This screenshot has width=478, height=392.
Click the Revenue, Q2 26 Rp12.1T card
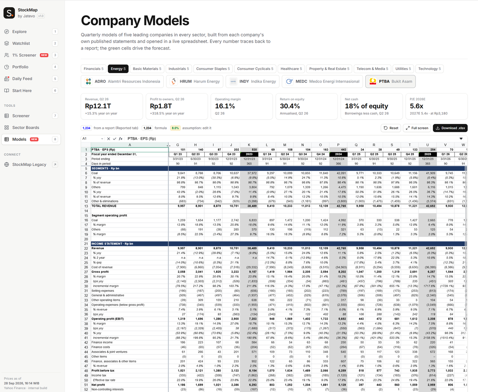point(112,107)
